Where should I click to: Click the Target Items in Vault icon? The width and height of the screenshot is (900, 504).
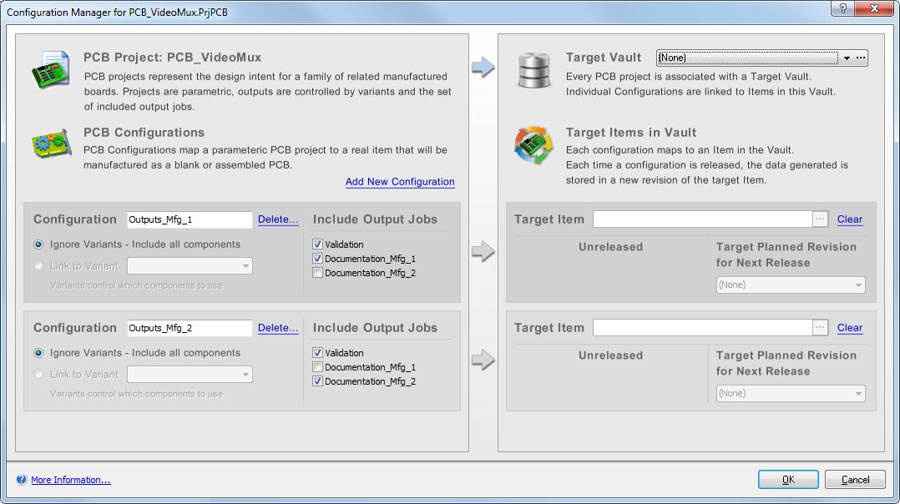(534, 146)
